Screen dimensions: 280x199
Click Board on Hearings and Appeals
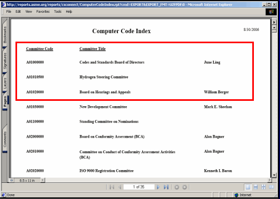click(x=105, y=92)
